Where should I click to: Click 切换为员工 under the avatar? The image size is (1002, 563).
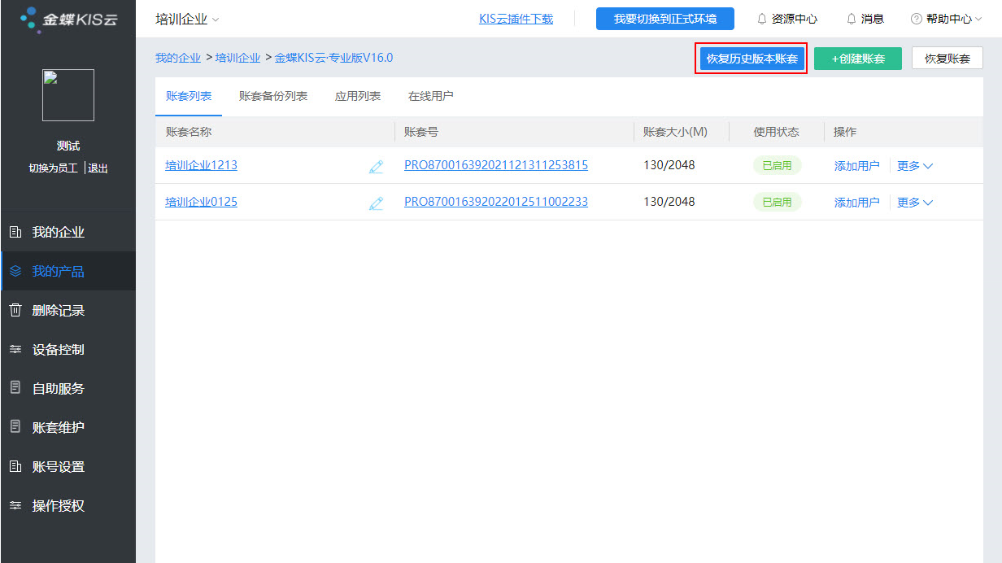click(54, 168)
